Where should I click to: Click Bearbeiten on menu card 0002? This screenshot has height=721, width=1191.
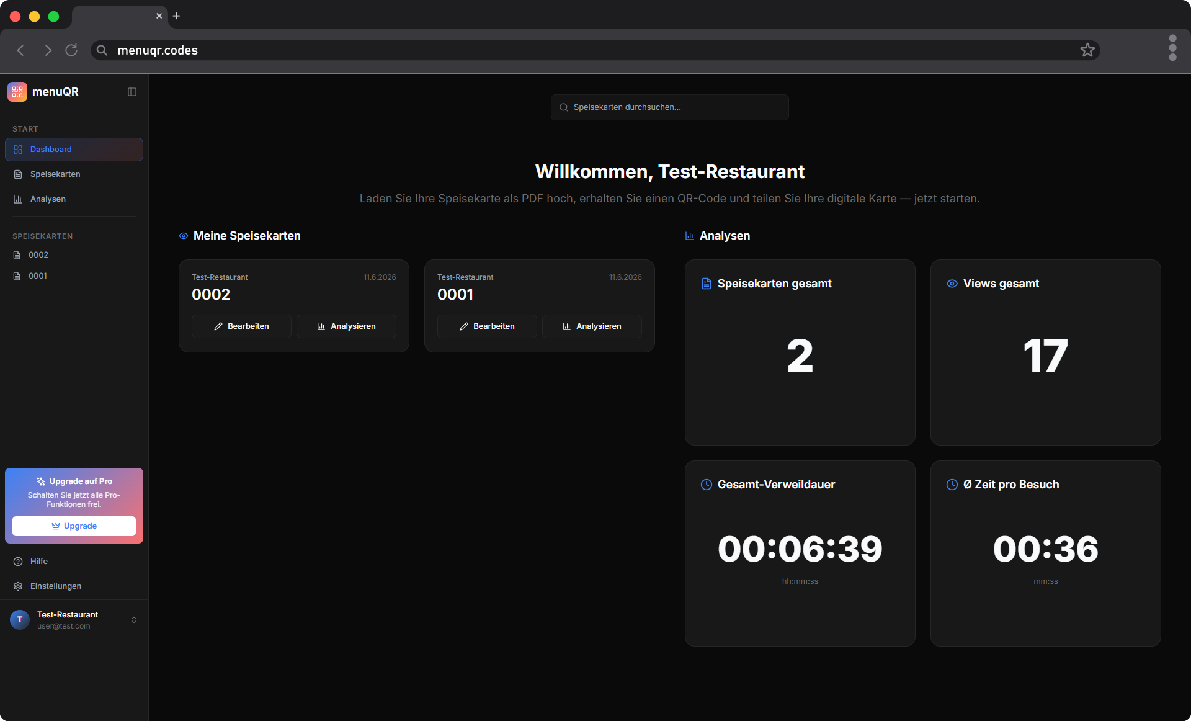click(241, 326)
